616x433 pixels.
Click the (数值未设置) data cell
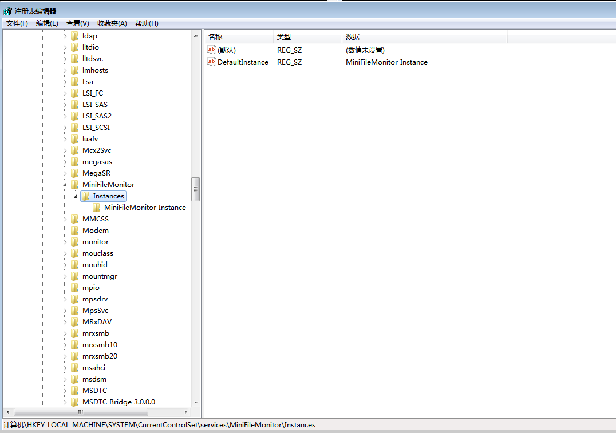[365, 50]
